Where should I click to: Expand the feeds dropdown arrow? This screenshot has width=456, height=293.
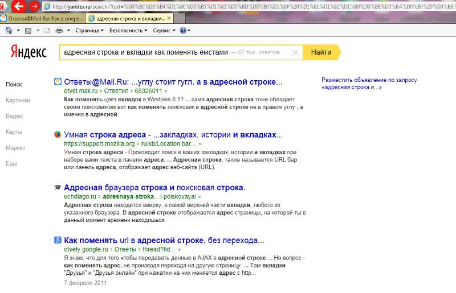coord(38,30)
